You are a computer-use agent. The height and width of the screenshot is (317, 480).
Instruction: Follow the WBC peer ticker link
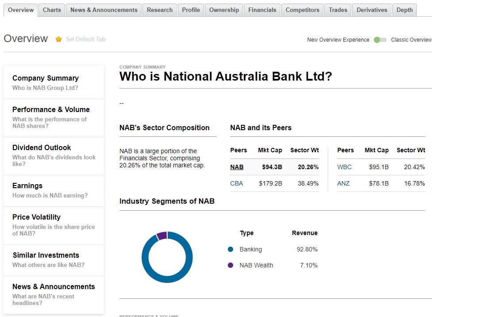point(344,167)
